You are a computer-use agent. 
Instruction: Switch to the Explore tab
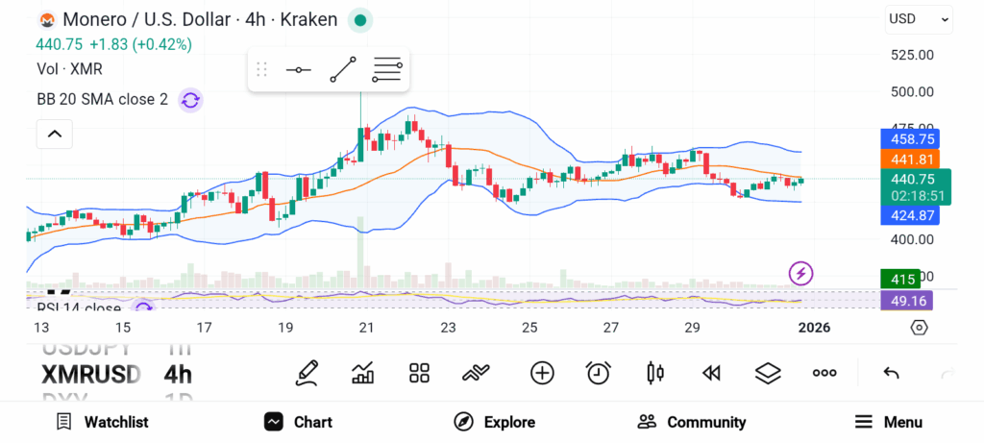coord(495,422)
